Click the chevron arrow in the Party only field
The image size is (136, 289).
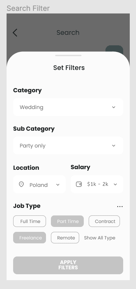(114, 145)
